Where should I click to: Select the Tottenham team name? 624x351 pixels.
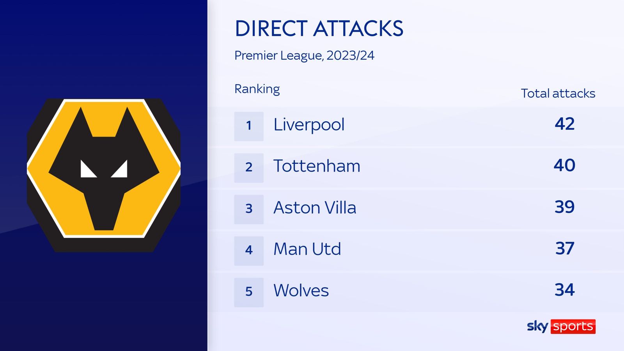317,166
